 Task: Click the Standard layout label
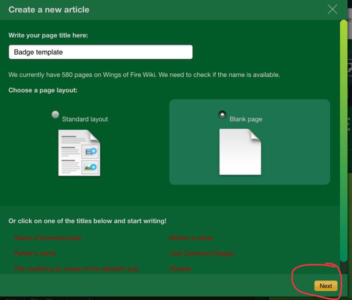point(85,119)
